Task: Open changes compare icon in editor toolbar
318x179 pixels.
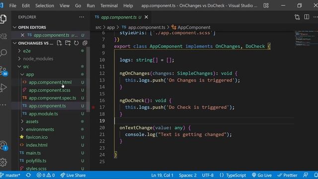Action: 297,17
